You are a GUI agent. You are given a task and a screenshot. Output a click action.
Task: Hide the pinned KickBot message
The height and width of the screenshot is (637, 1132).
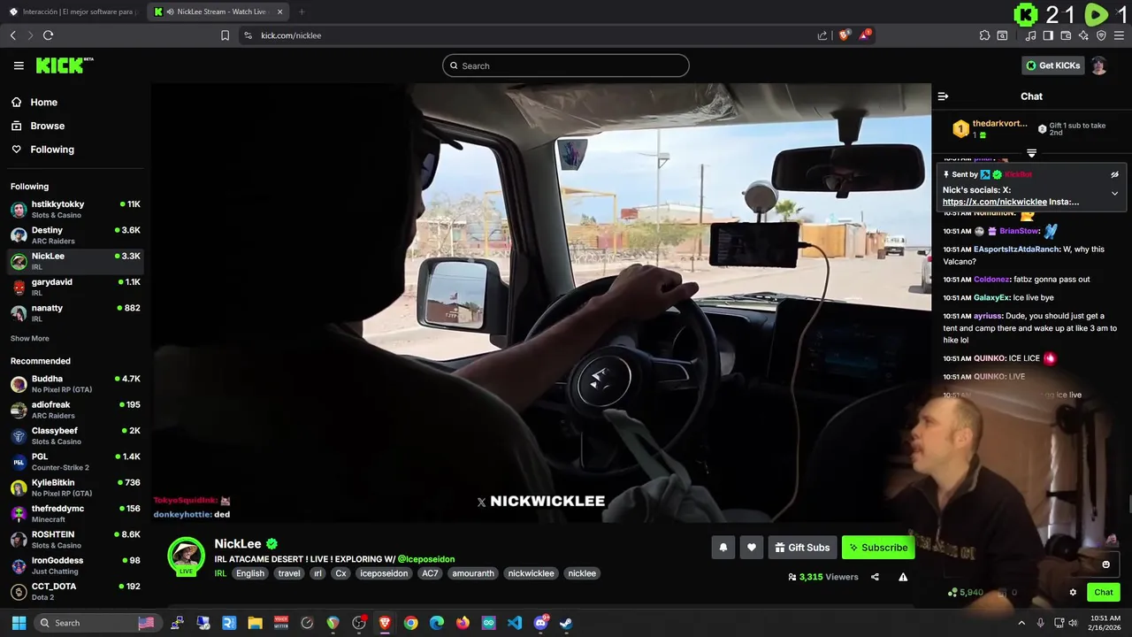click(1114, 174)
